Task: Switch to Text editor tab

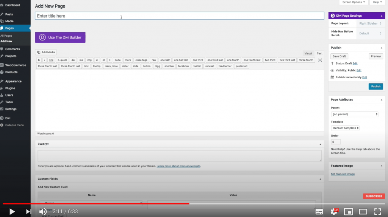Action: click(x=319, y=53)
